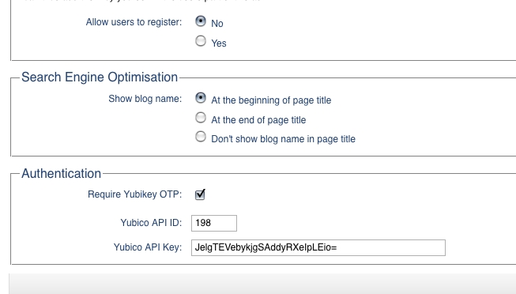516x294 pixels.
Task: Choose 'At the end of page title' radio circle
Action: (201, 118)
